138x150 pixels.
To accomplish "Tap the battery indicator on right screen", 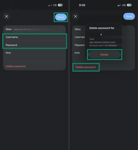I will click(129, 5).
